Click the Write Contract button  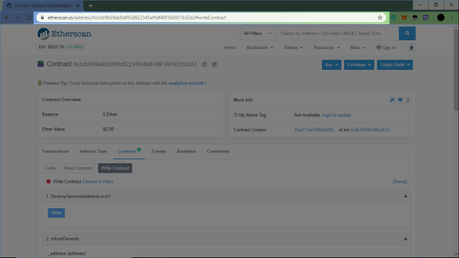pyautogui.click(x=115, y=168)
